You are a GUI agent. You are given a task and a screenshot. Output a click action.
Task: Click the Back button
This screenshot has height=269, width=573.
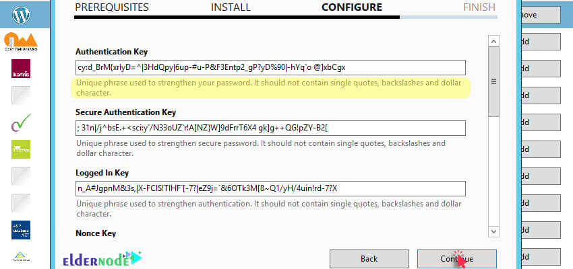click(x=369, y=259)
